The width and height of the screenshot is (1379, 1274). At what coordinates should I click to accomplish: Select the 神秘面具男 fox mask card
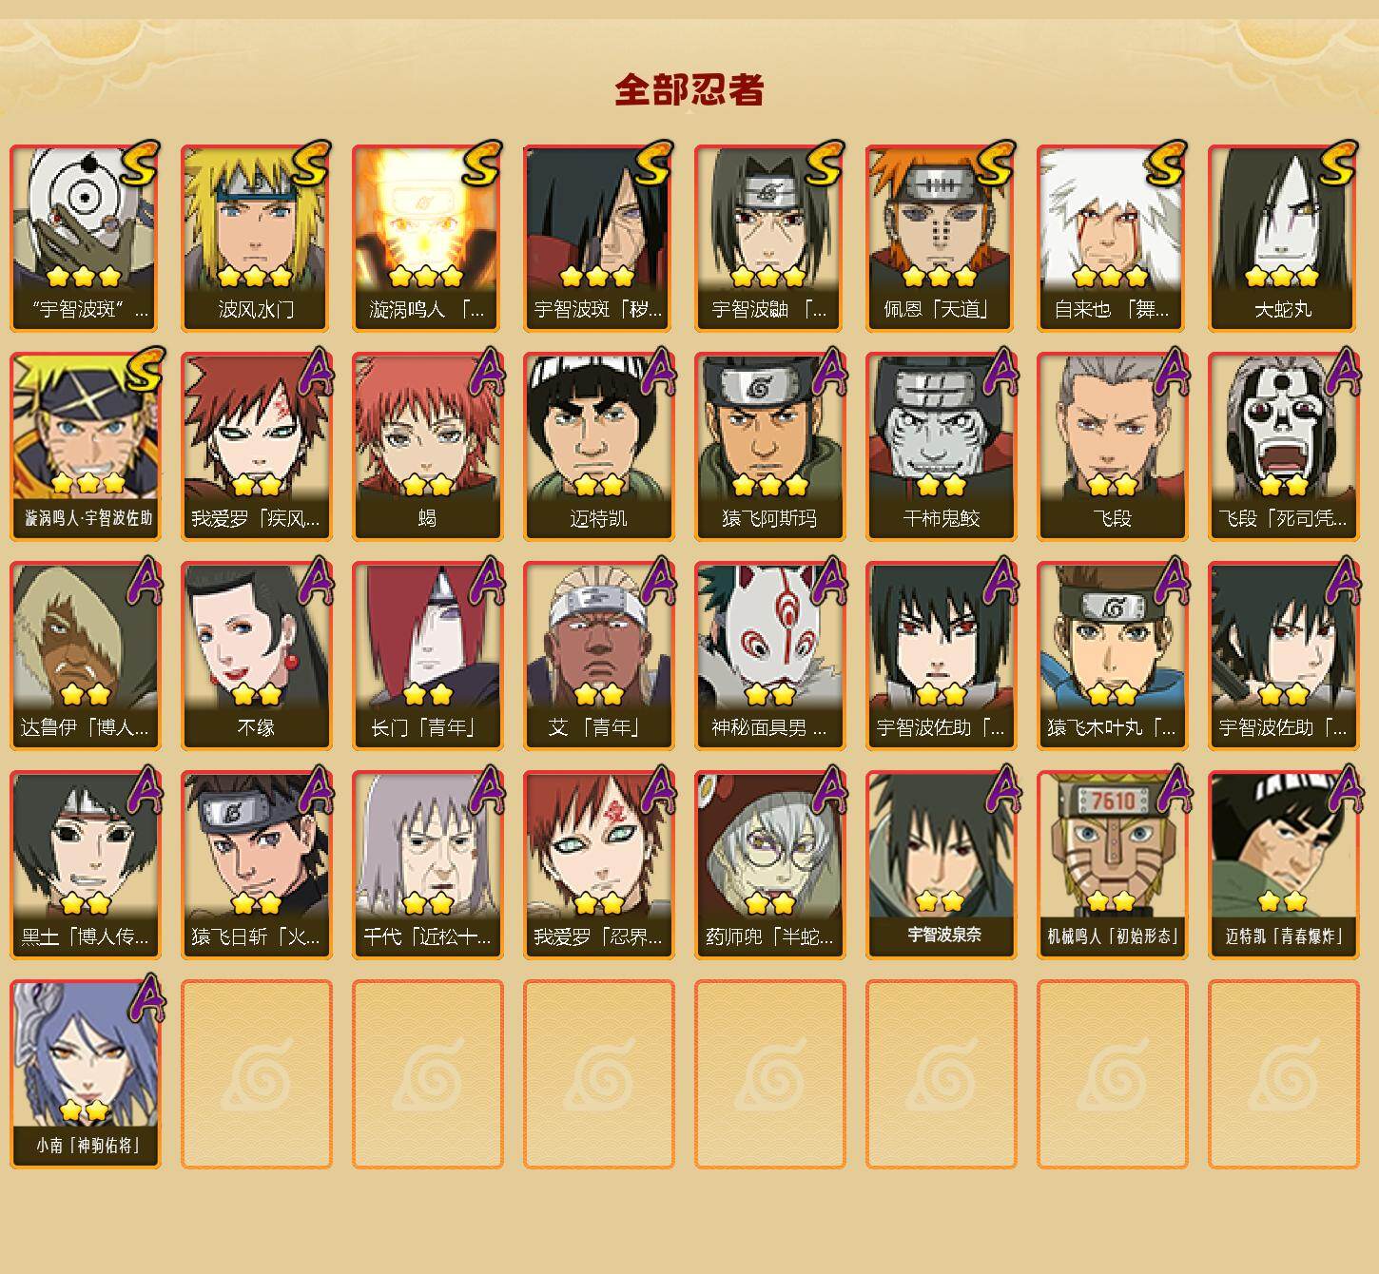point(769,656)
